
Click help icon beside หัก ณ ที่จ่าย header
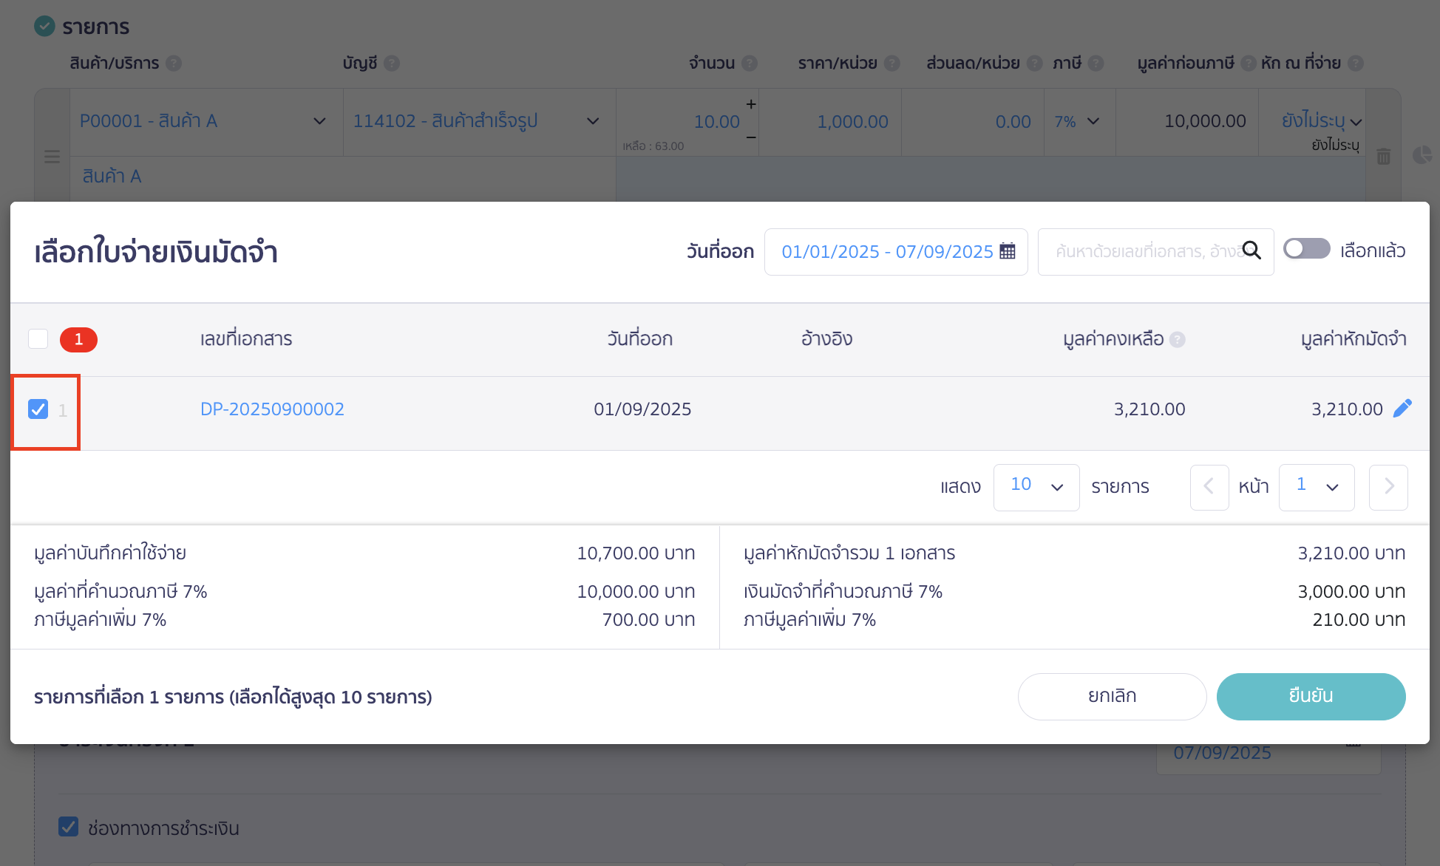point(1356,64)
